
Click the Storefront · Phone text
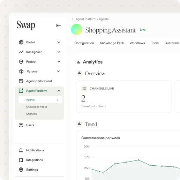(94, 106)
